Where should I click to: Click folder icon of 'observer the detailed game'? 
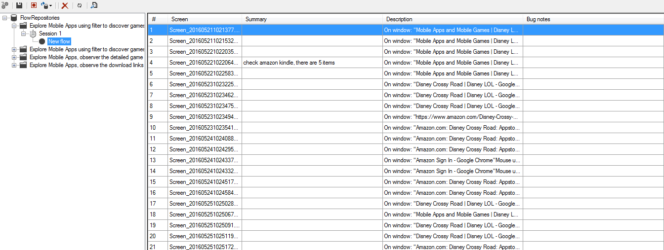tap(23, 57)
